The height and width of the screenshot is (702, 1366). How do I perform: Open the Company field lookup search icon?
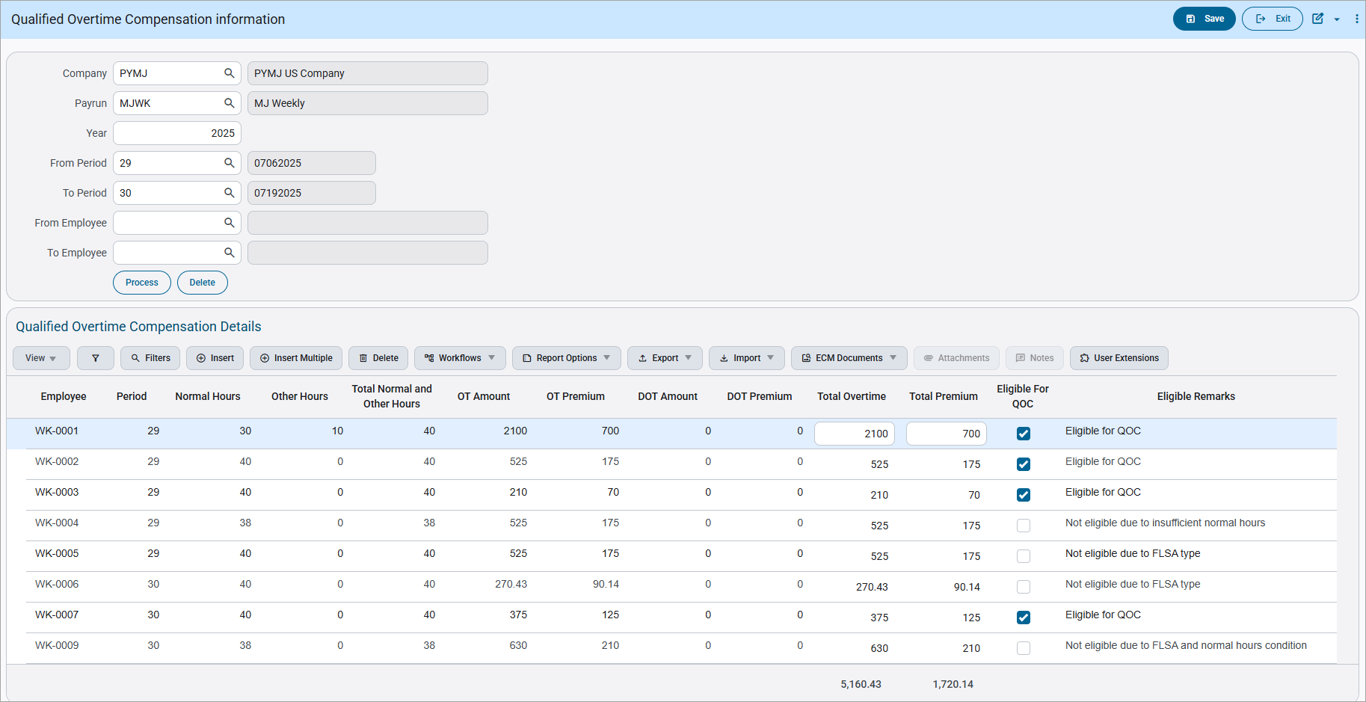pos(230,73)
